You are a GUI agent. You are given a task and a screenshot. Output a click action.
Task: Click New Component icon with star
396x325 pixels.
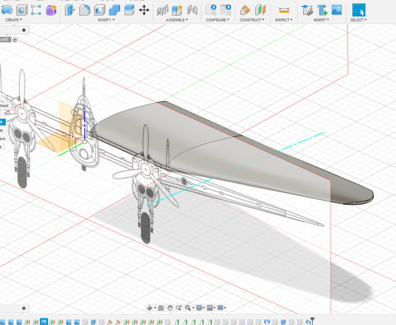(177, 10)
